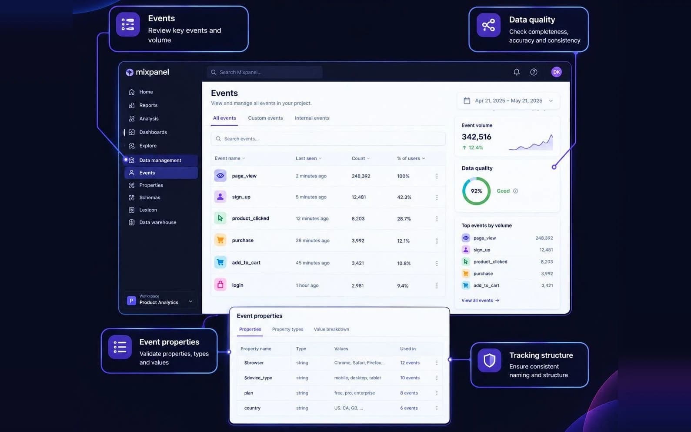
Task: Focus the Search Mixpanel field
Action: pos(265,72)
